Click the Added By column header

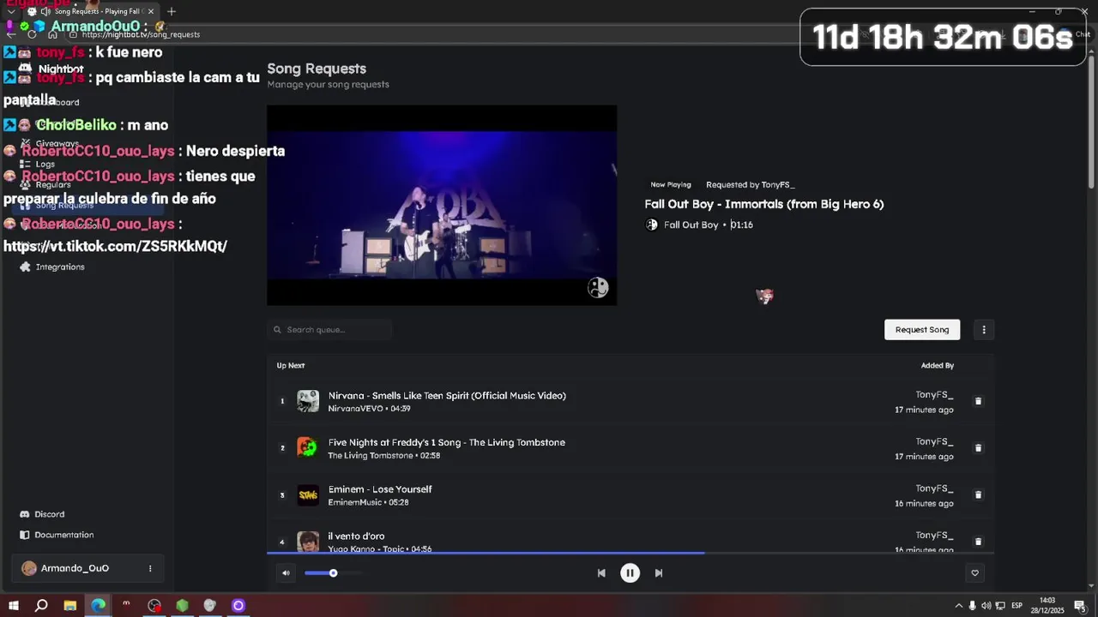click(x=938, y=366)
